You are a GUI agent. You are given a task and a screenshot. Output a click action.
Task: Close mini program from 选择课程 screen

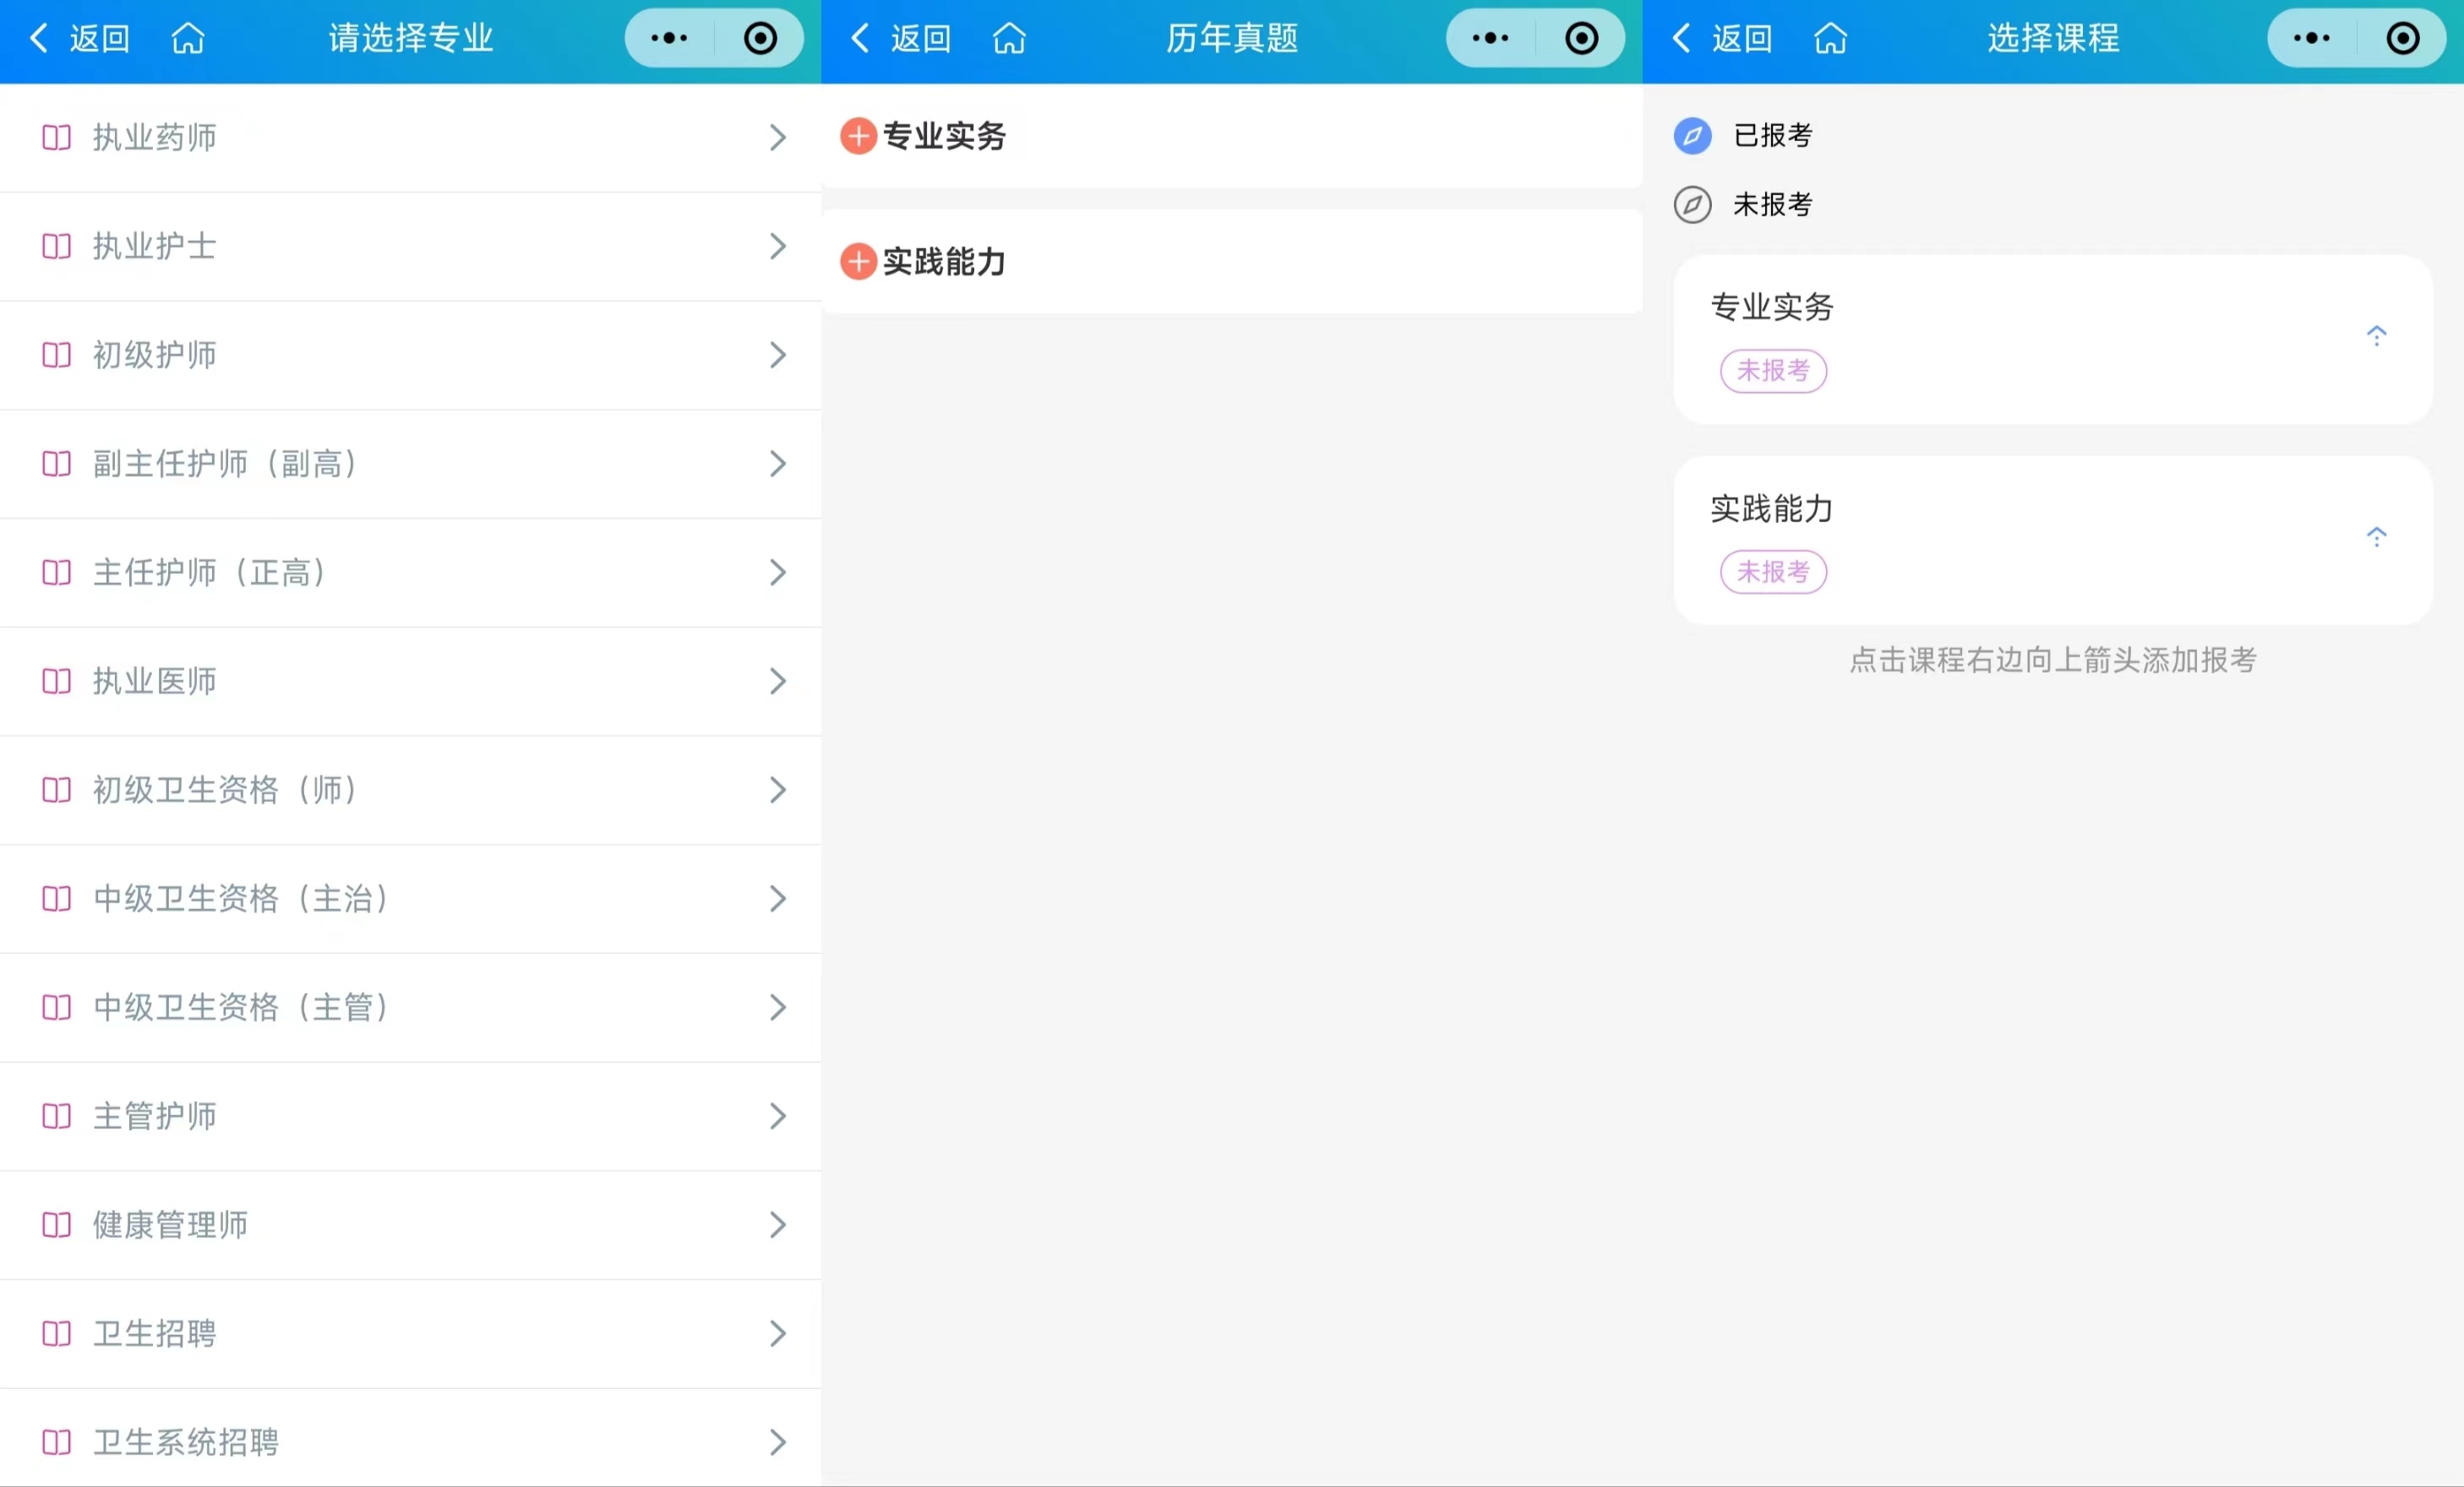(2402, 38)
